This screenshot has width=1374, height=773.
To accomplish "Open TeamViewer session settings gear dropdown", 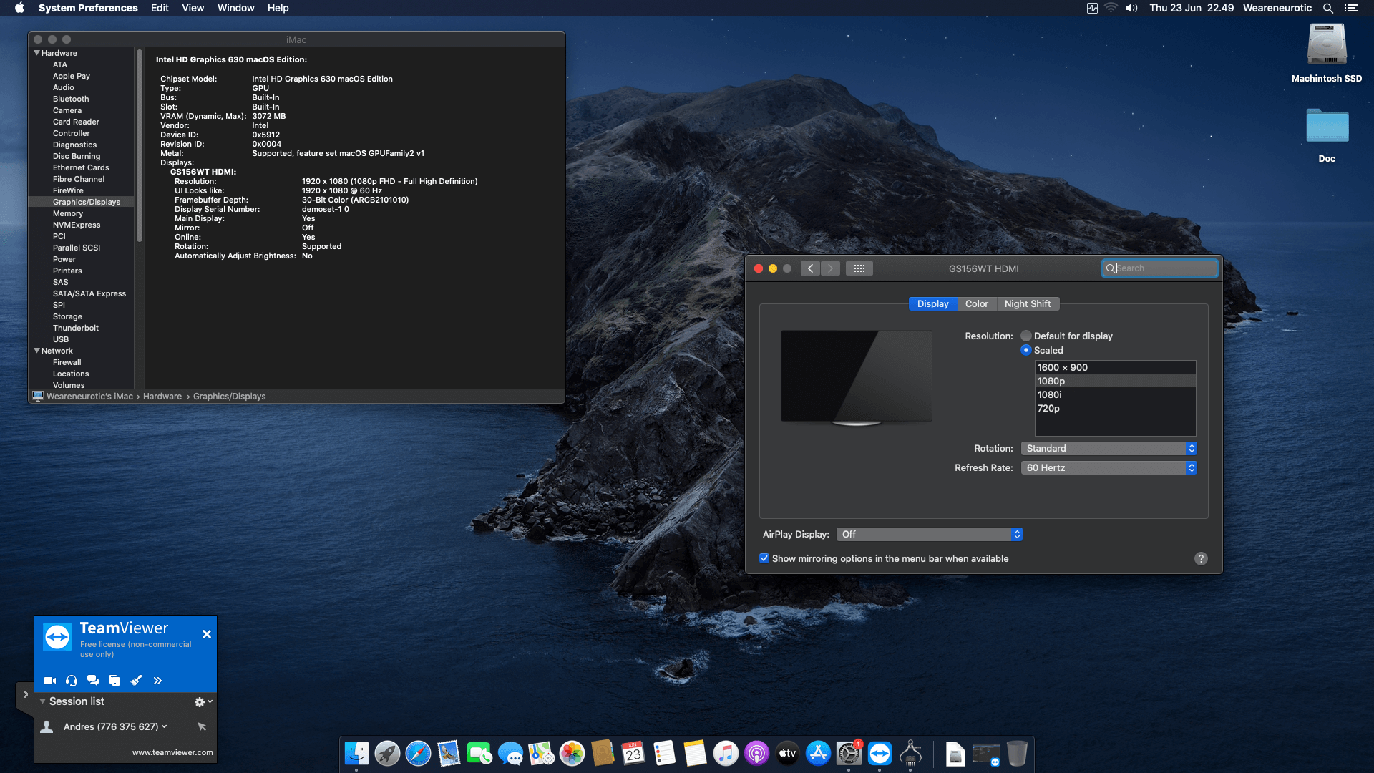I will (203, 702).
